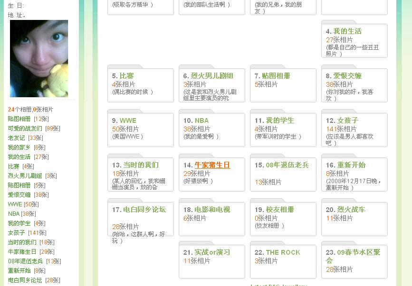The height and width of the screenshot is (286, 412).
Task: Go to 我的家乡 in the sidebar list
Action: (19, 148)
